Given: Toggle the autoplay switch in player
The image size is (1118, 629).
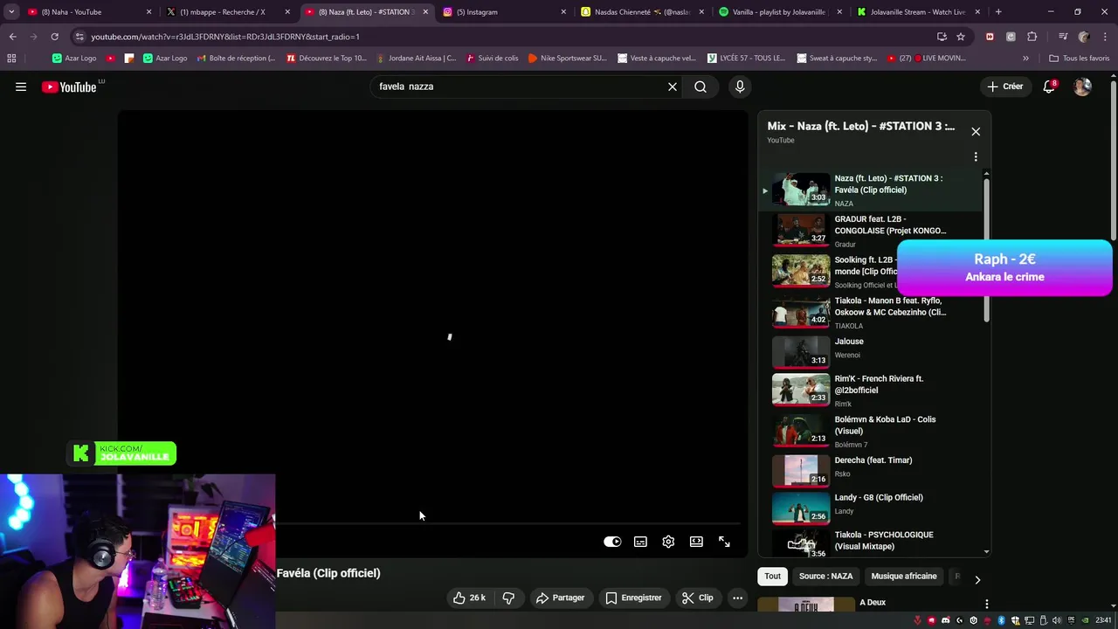Looking at the screenshot, I should [x=612, y=542].
